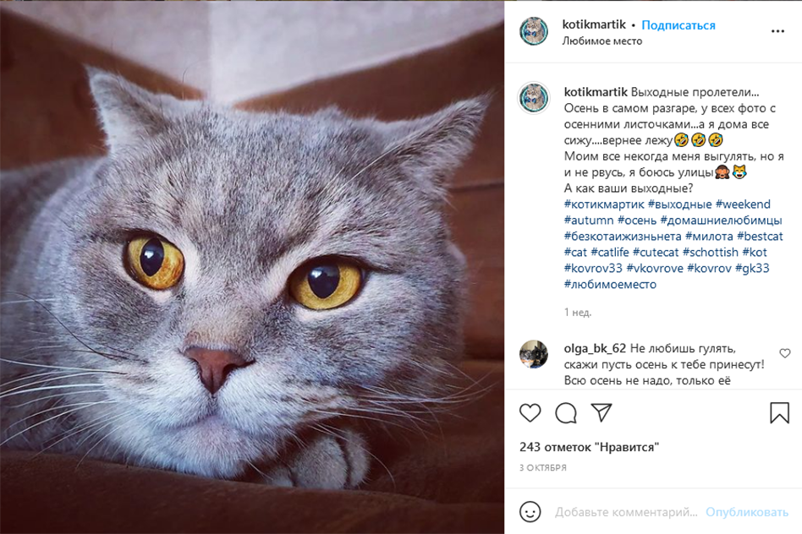Click the olga_bk_62 username link

[x=595, y=348]
